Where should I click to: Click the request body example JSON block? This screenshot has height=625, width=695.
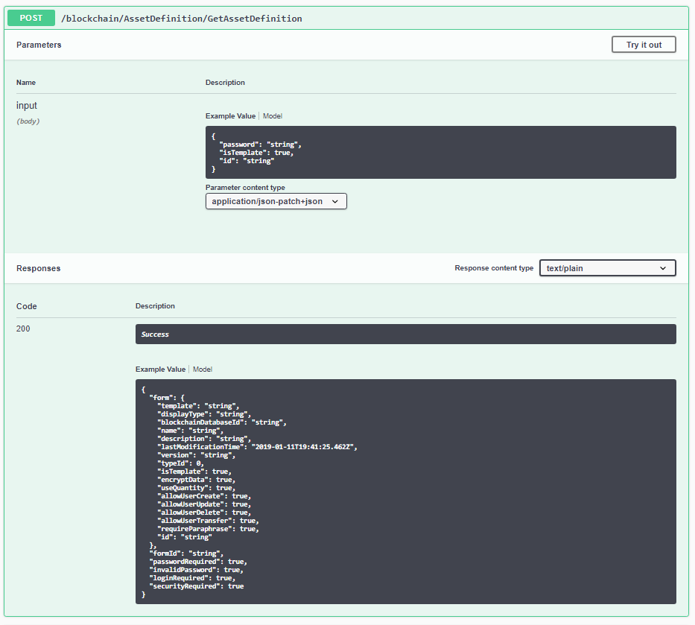tap(440, 153)
